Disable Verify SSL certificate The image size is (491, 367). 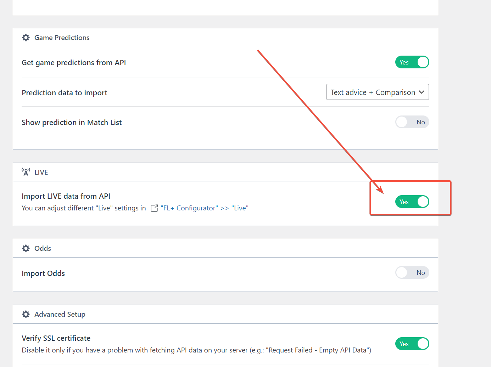[x=412, y=344]
